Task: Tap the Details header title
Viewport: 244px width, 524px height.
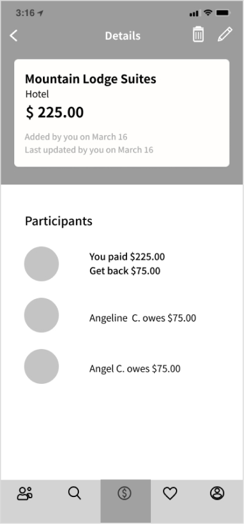Action: (123, 36)
